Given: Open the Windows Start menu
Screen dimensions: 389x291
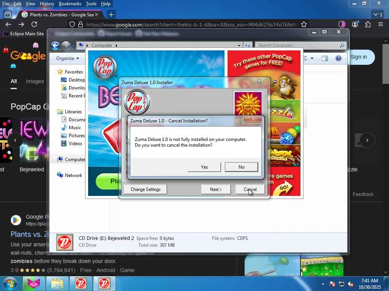Looking at the screenshot, I should coord(9,283).
